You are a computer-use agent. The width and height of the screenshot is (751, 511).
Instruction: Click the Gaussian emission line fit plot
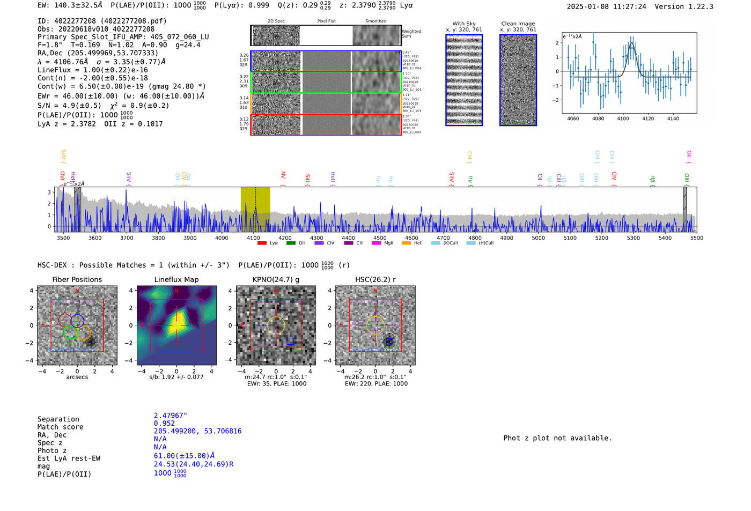(x=629, y=73)
